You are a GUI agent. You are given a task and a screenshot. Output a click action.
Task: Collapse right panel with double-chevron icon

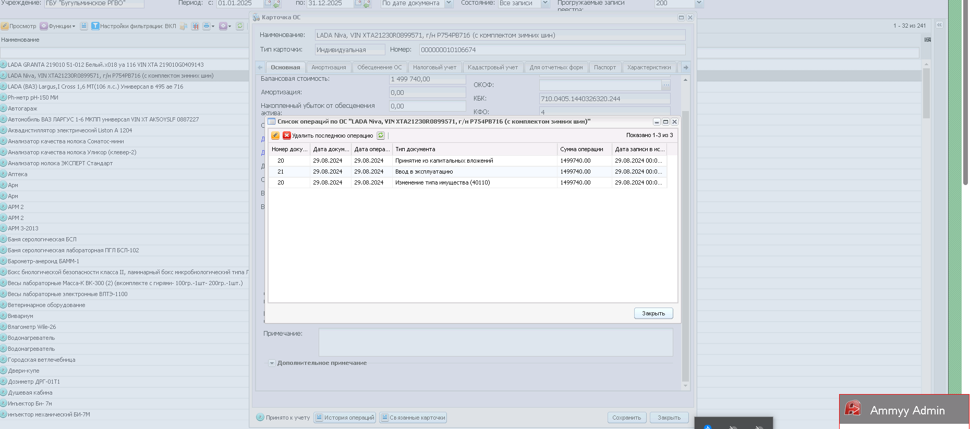click(x=939, y=25)
